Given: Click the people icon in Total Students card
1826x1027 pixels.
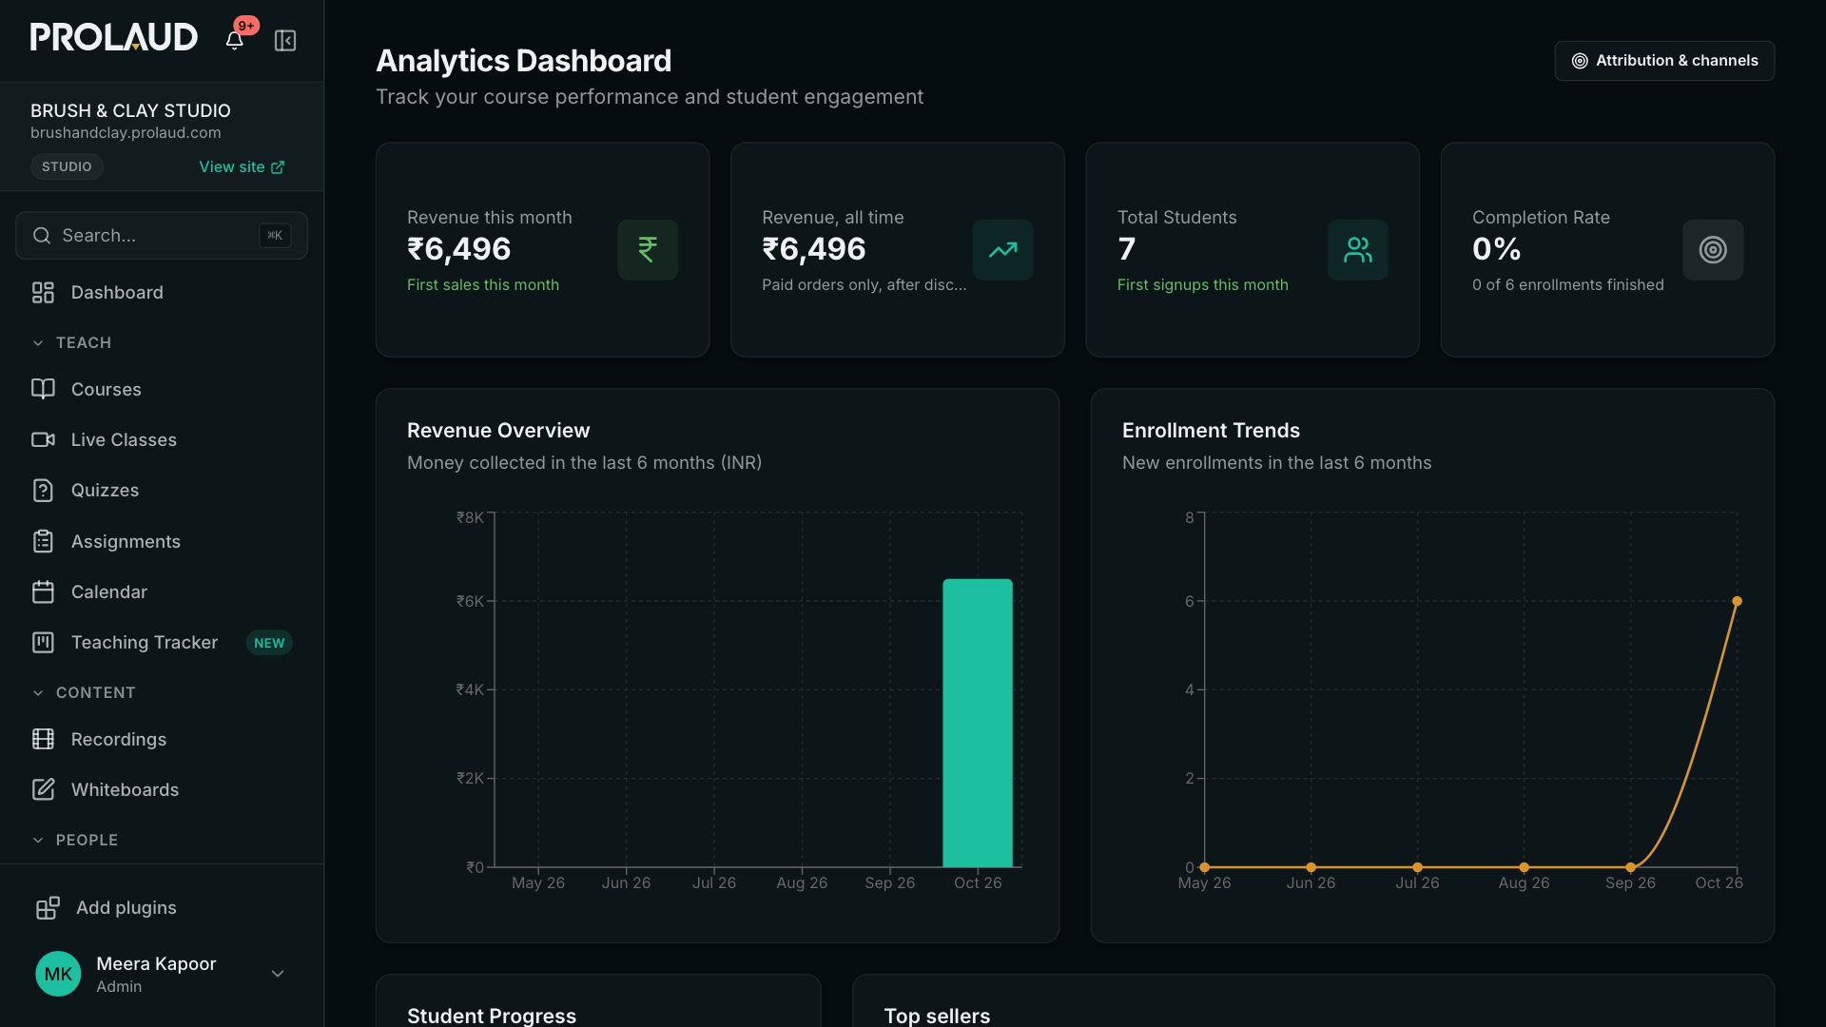Looking at the screenshot, I should tap(1358, 250).
